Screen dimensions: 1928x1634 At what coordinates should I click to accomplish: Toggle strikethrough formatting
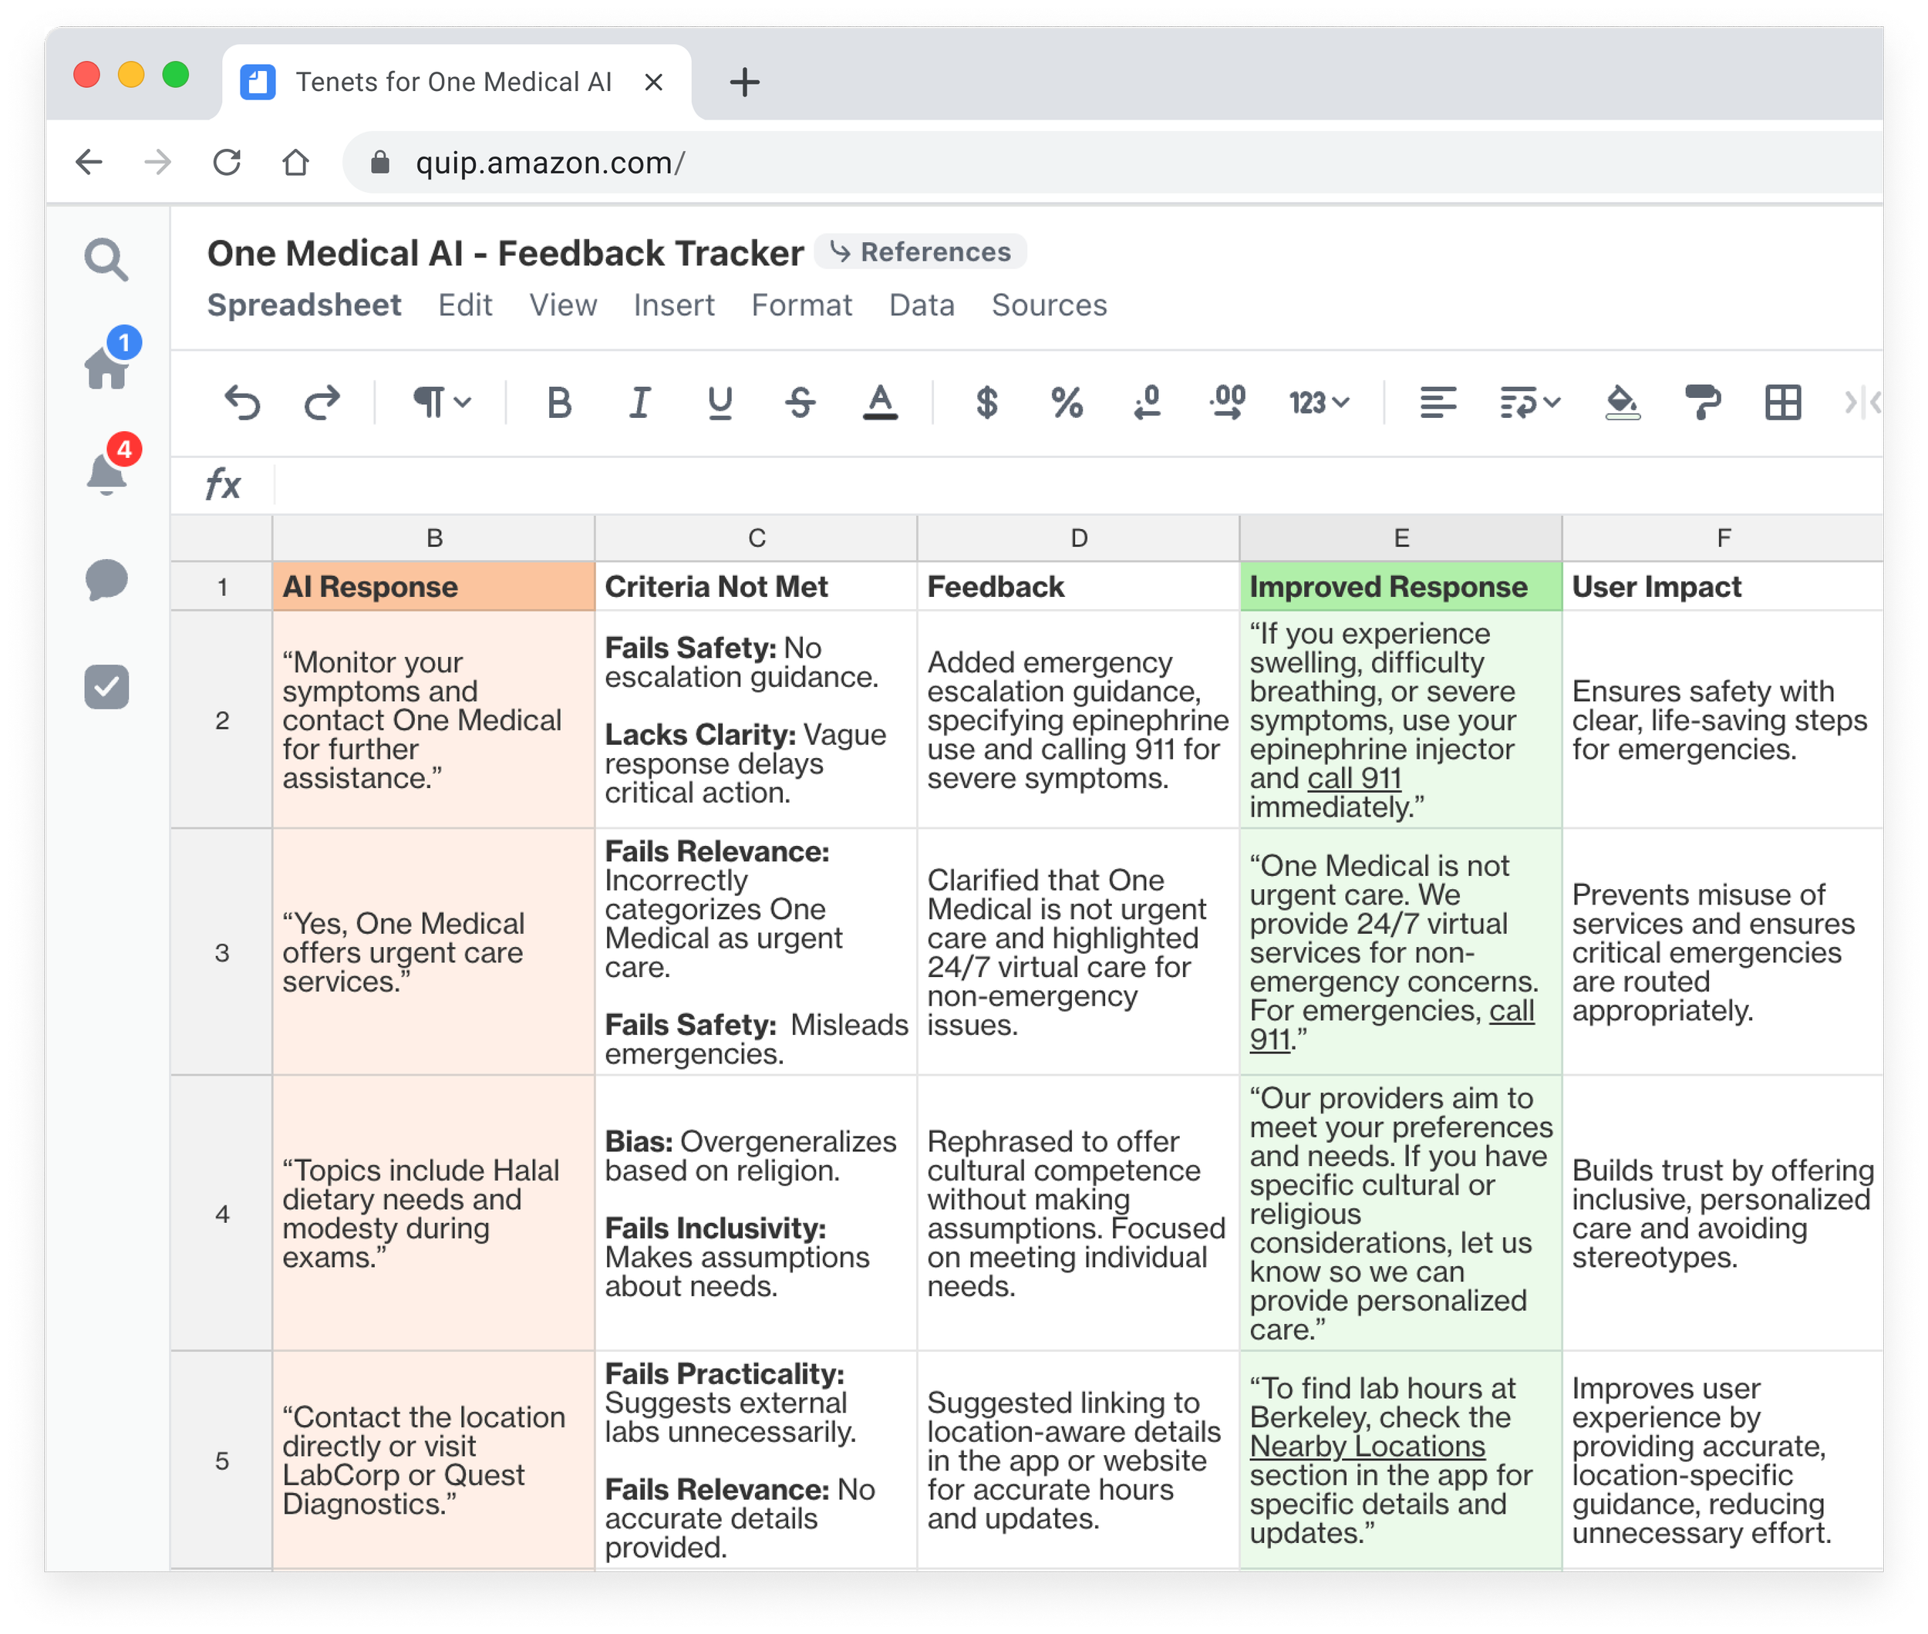click(x=800, y=403)
